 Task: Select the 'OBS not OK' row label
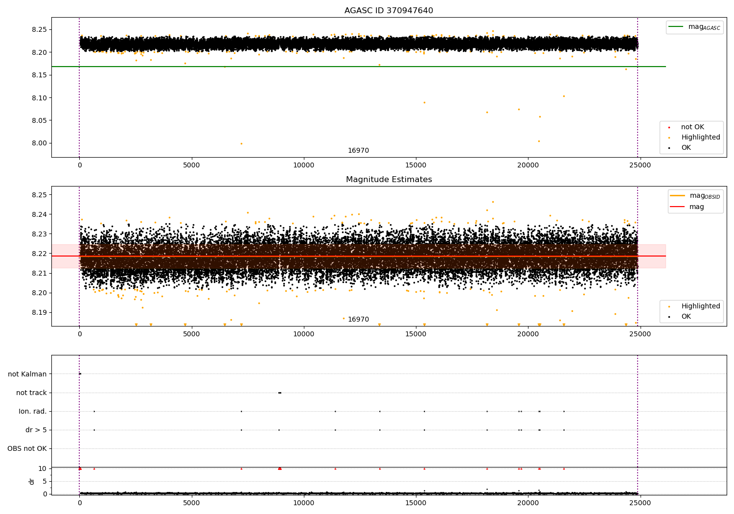click(27, 448)
